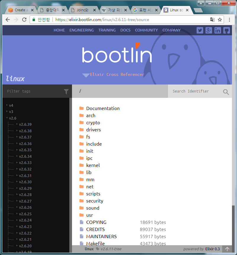Open the fs directory link
237x255 pixels.
88,137
